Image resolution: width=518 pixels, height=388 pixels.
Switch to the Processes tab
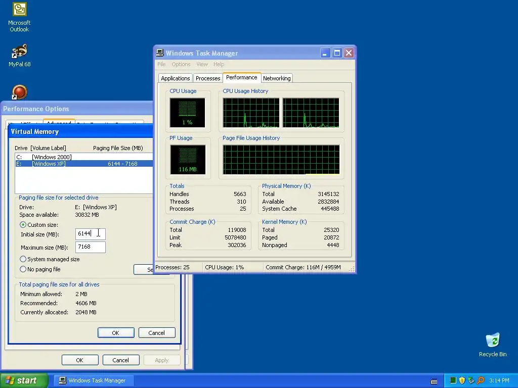click(208, 78)
